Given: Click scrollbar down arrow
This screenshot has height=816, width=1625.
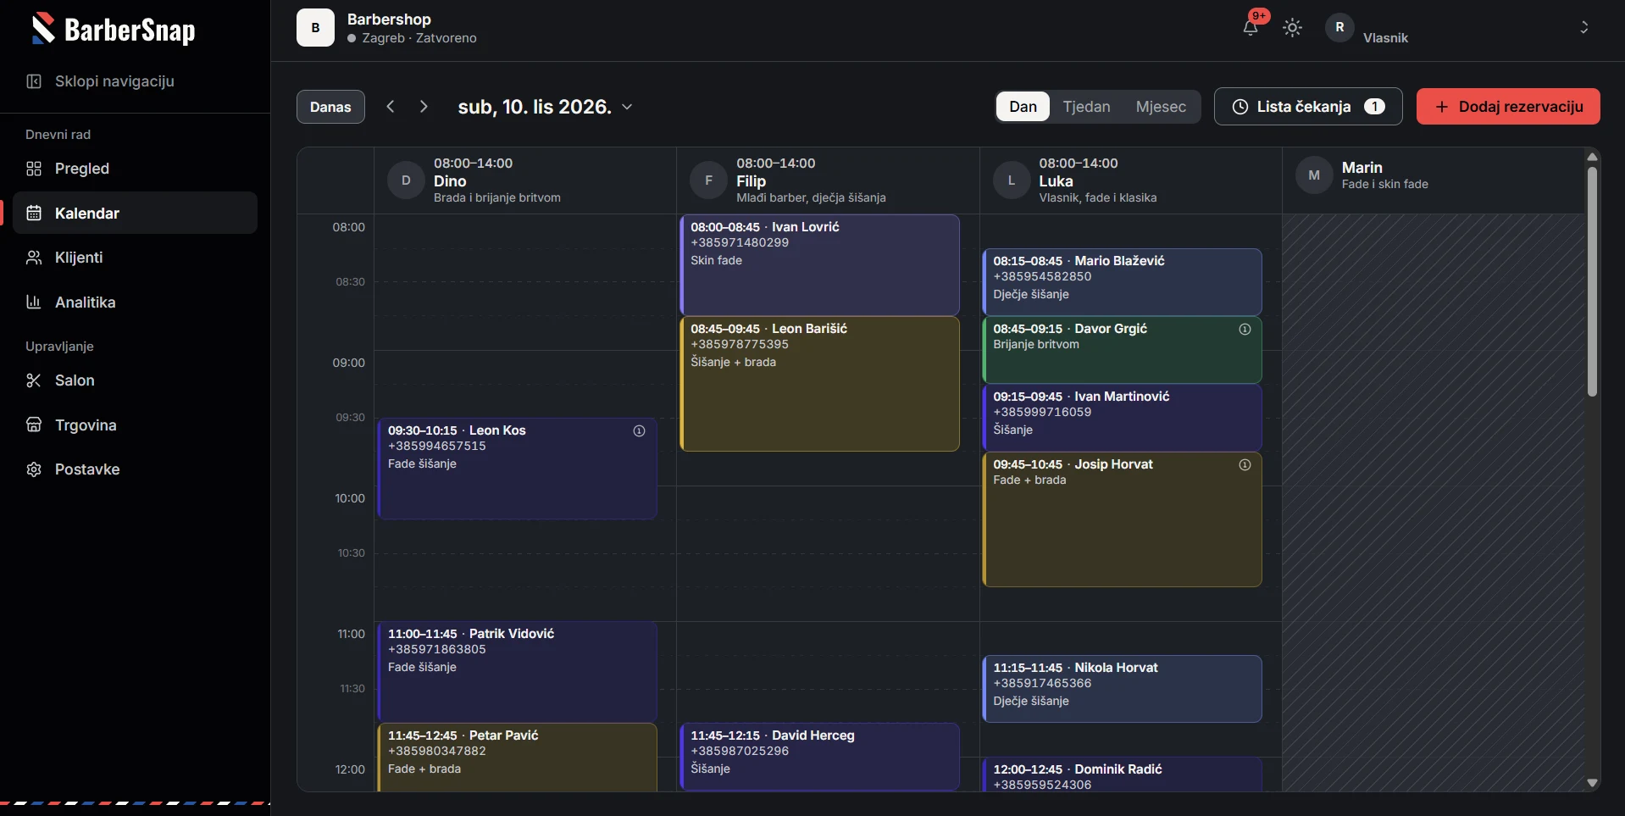Looking at the screenshot, I should coord(1592,783).
